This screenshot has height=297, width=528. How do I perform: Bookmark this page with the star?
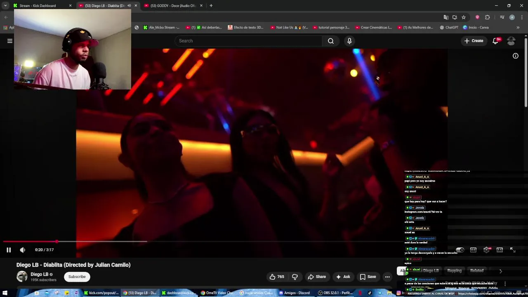click(x=464, y=17)
